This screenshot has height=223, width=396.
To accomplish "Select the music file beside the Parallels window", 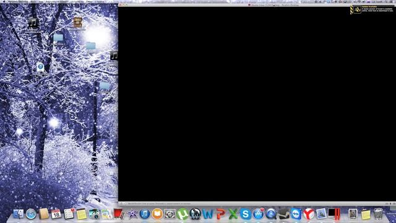I will tap(114, 55).
